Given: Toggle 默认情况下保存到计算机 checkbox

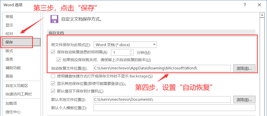Looking at the screenshot, I should coord(53,91).
